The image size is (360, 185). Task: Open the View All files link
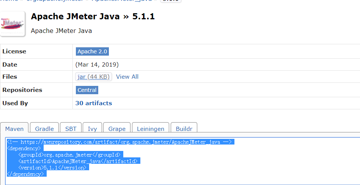127,77
